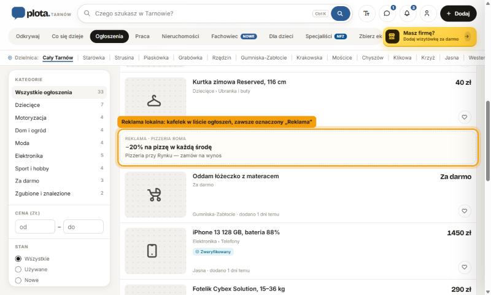The height and width of the screenshot is (295, 491).
Task: Switch to Co się dzieje tab
Action: click(x=68, y=36)
